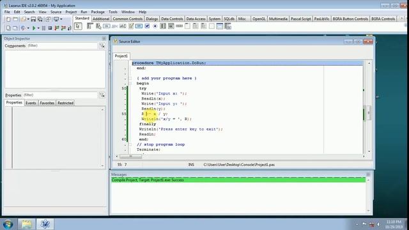Click the Pause debugging icon
This screenshot has height=230, width=409.
coord(43,28)
